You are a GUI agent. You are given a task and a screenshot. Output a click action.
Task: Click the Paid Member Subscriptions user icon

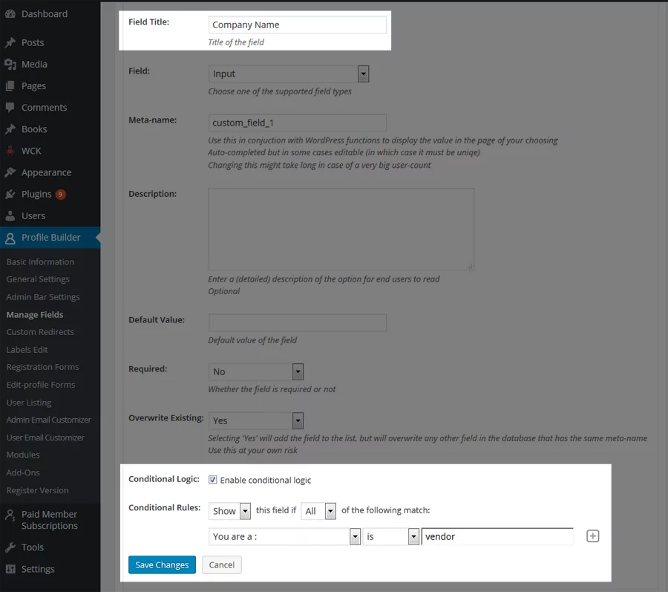point(10,515)
